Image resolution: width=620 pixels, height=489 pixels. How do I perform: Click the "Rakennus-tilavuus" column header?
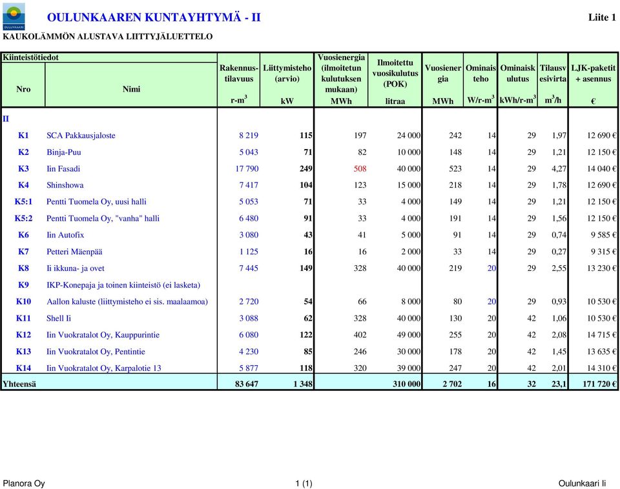(239, 74)
